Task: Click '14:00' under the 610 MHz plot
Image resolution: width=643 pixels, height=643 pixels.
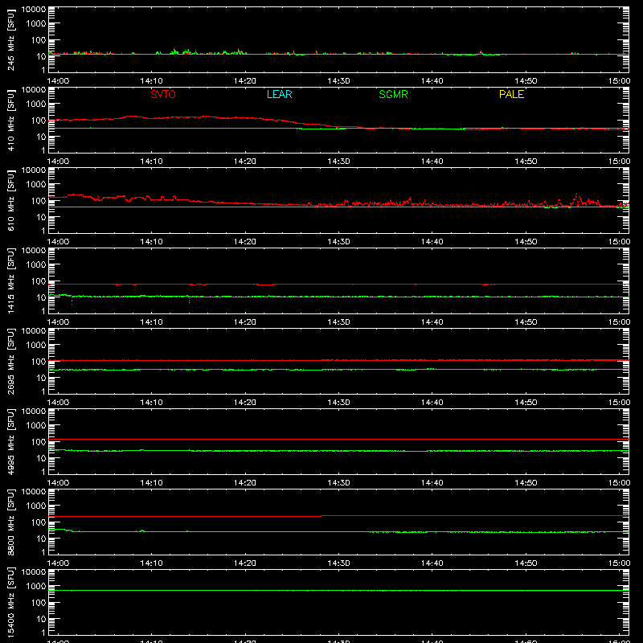Action: (x=58, y=242)
